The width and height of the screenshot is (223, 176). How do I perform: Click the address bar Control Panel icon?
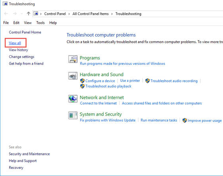(x=36, y=14)
